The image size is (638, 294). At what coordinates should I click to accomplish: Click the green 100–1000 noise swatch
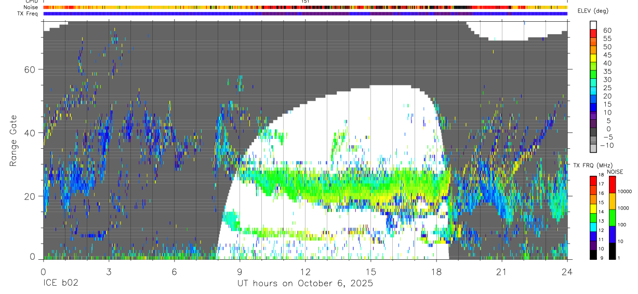click(612, 217)
